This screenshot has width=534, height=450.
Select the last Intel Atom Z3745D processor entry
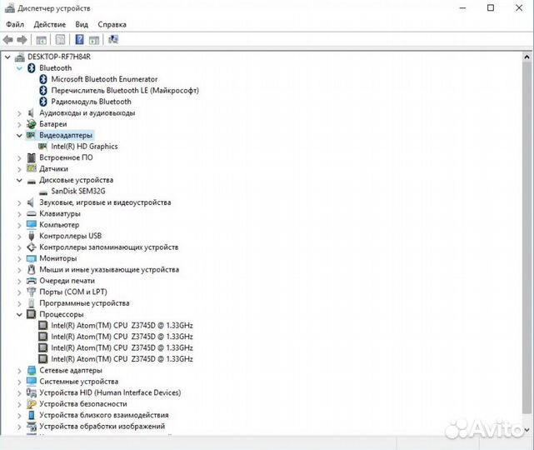tap(122, 359)
